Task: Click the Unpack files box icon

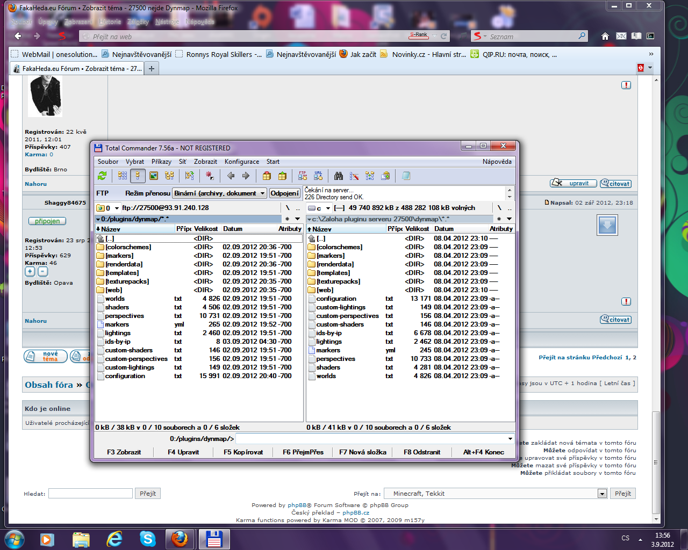Action: 282,176
